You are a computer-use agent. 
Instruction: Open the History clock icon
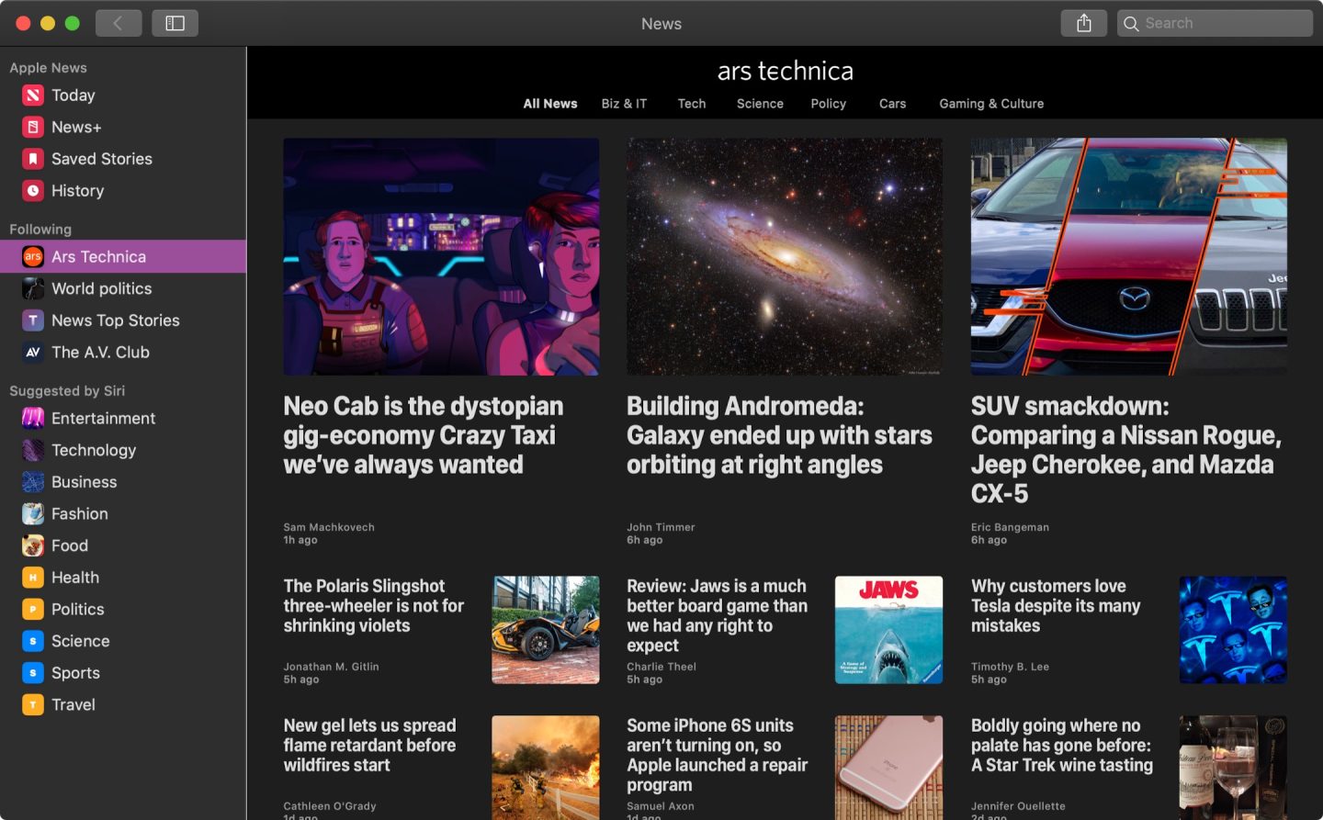[x=33, y=191]
